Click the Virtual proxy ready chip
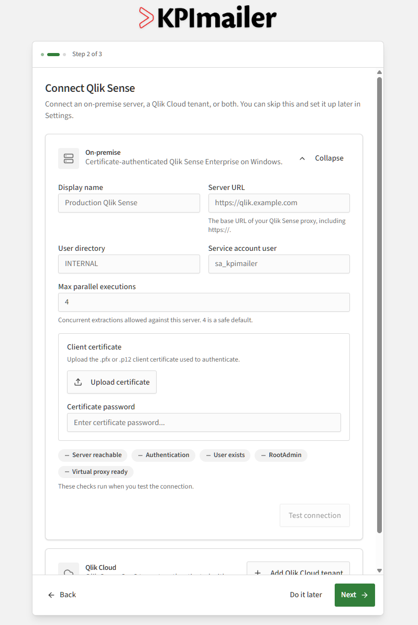This screenshot has height=625, width=418. [x=96, y=472]
